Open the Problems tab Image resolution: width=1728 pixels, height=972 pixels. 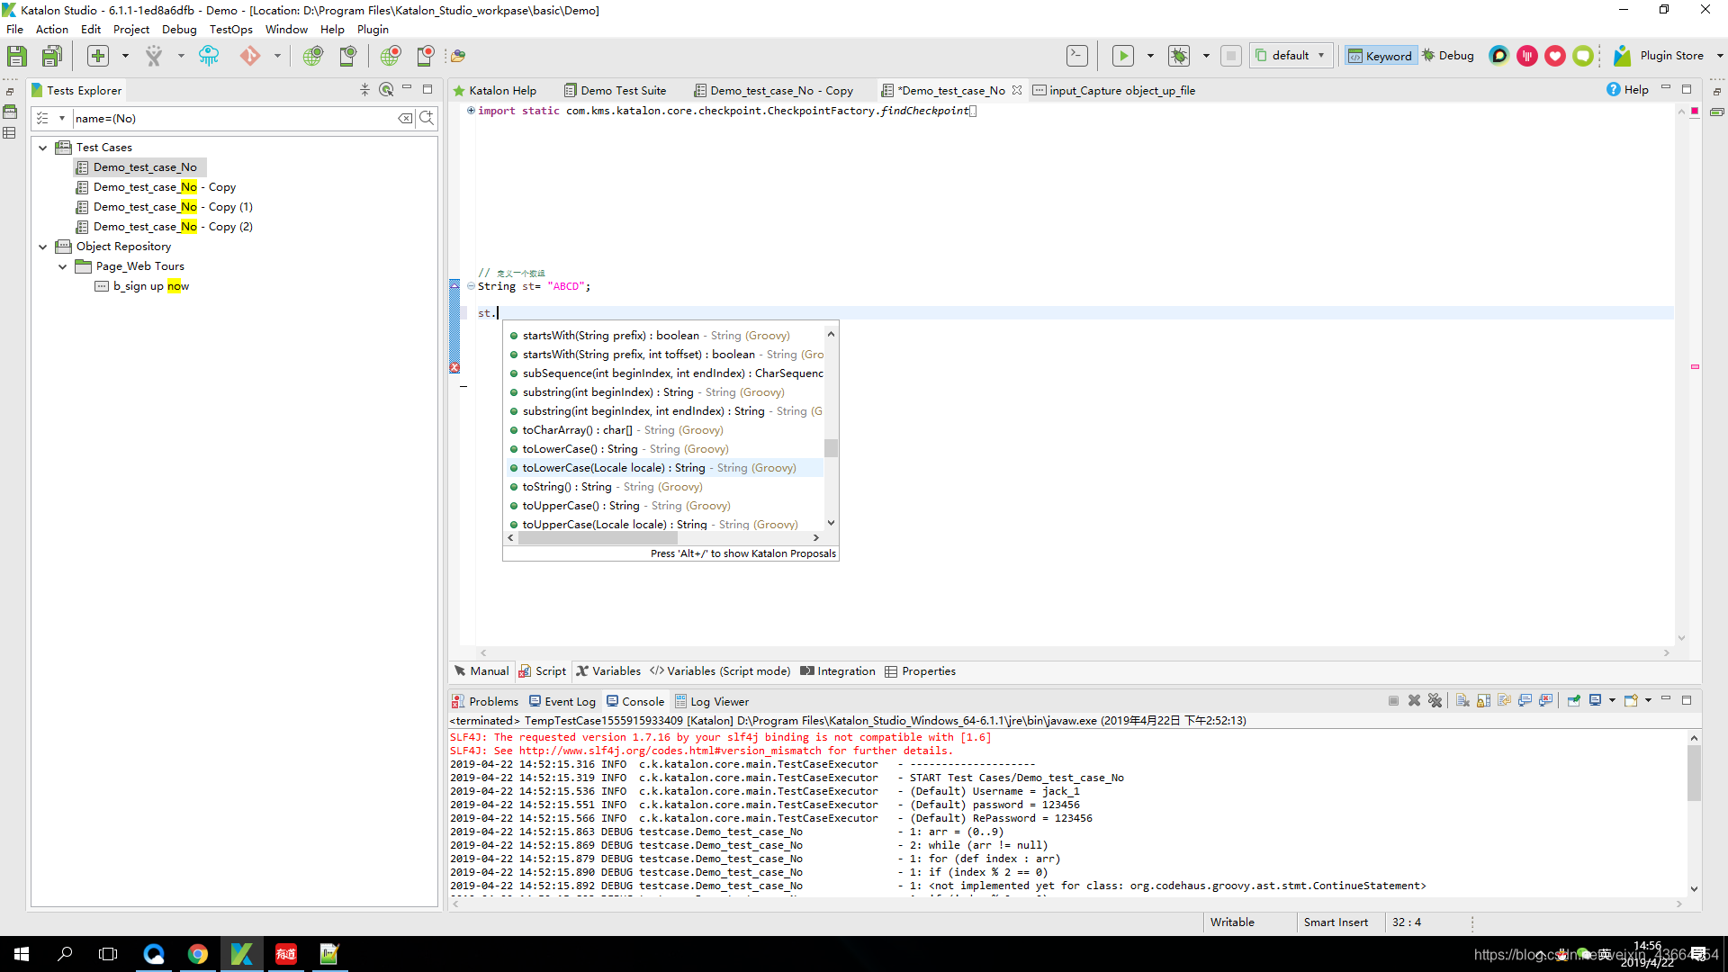[485, 702]
